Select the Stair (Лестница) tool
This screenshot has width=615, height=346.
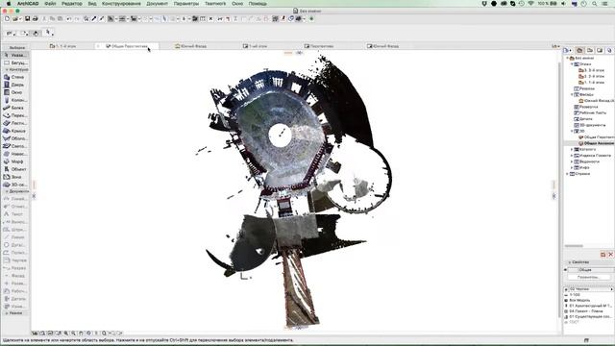pyautogui.click(x=15, y=123)
